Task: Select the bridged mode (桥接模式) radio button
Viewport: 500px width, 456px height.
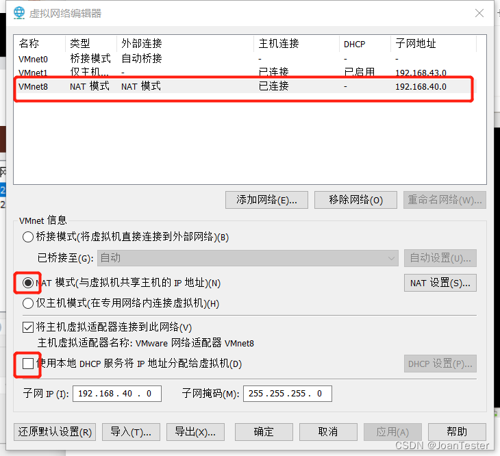Action: pyautogui.click(x=28, y=238)
